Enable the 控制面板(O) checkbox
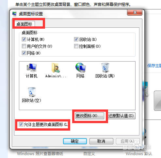161x158 pixels. pos(76,46)
